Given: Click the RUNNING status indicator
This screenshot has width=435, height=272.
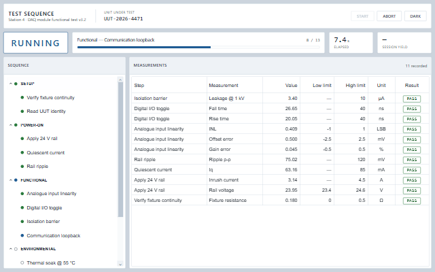Looking at the screenshot, I should (x=35, y=43).
